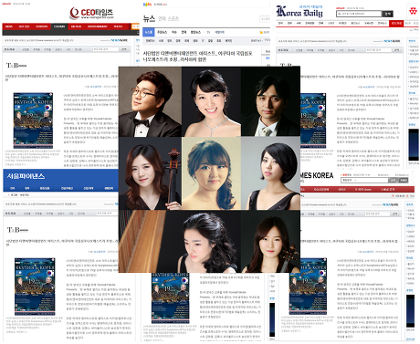Click the CEO타임즈 logo
This screenshot has width=420, height=344.
pyautogui.click(x=91, y=14)
